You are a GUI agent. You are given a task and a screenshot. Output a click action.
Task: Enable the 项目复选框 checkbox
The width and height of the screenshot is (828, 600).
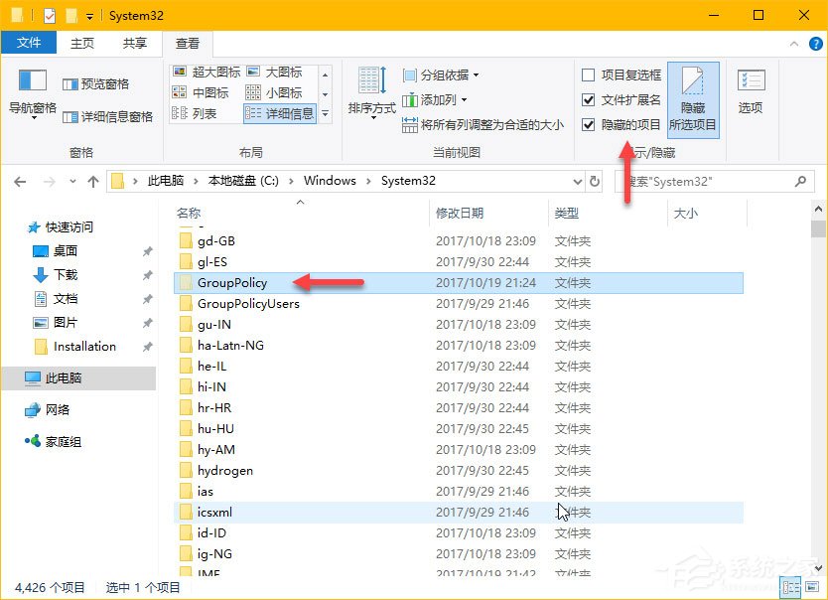click(588, 75)
